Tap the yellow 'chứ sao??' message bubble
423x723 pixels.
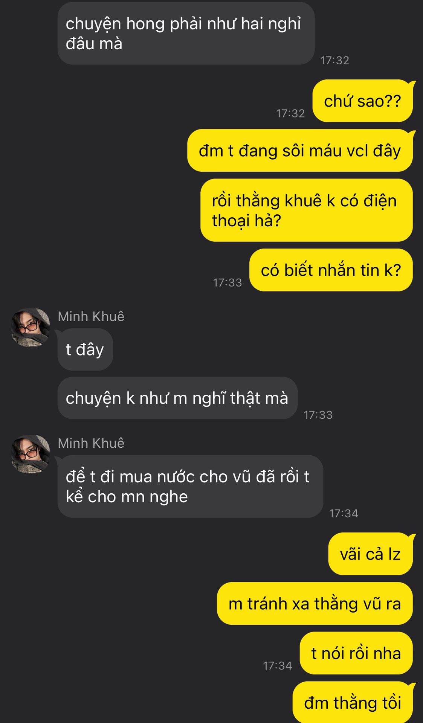(363, 101)
